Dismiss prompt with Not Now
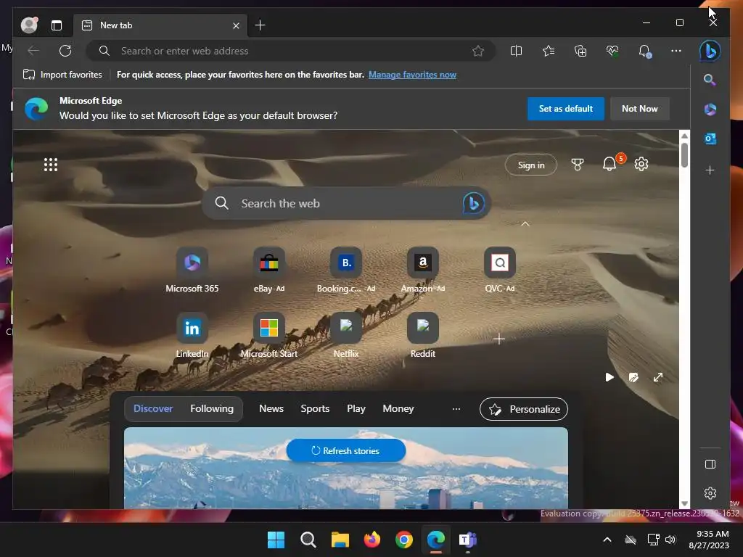 point(640,109)
